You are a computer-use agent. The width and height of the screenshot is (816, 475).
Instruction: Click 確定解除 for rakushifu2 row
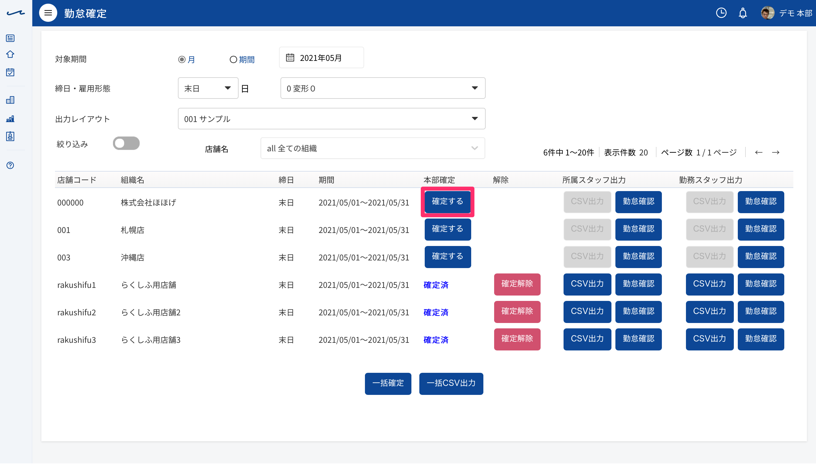517,312
